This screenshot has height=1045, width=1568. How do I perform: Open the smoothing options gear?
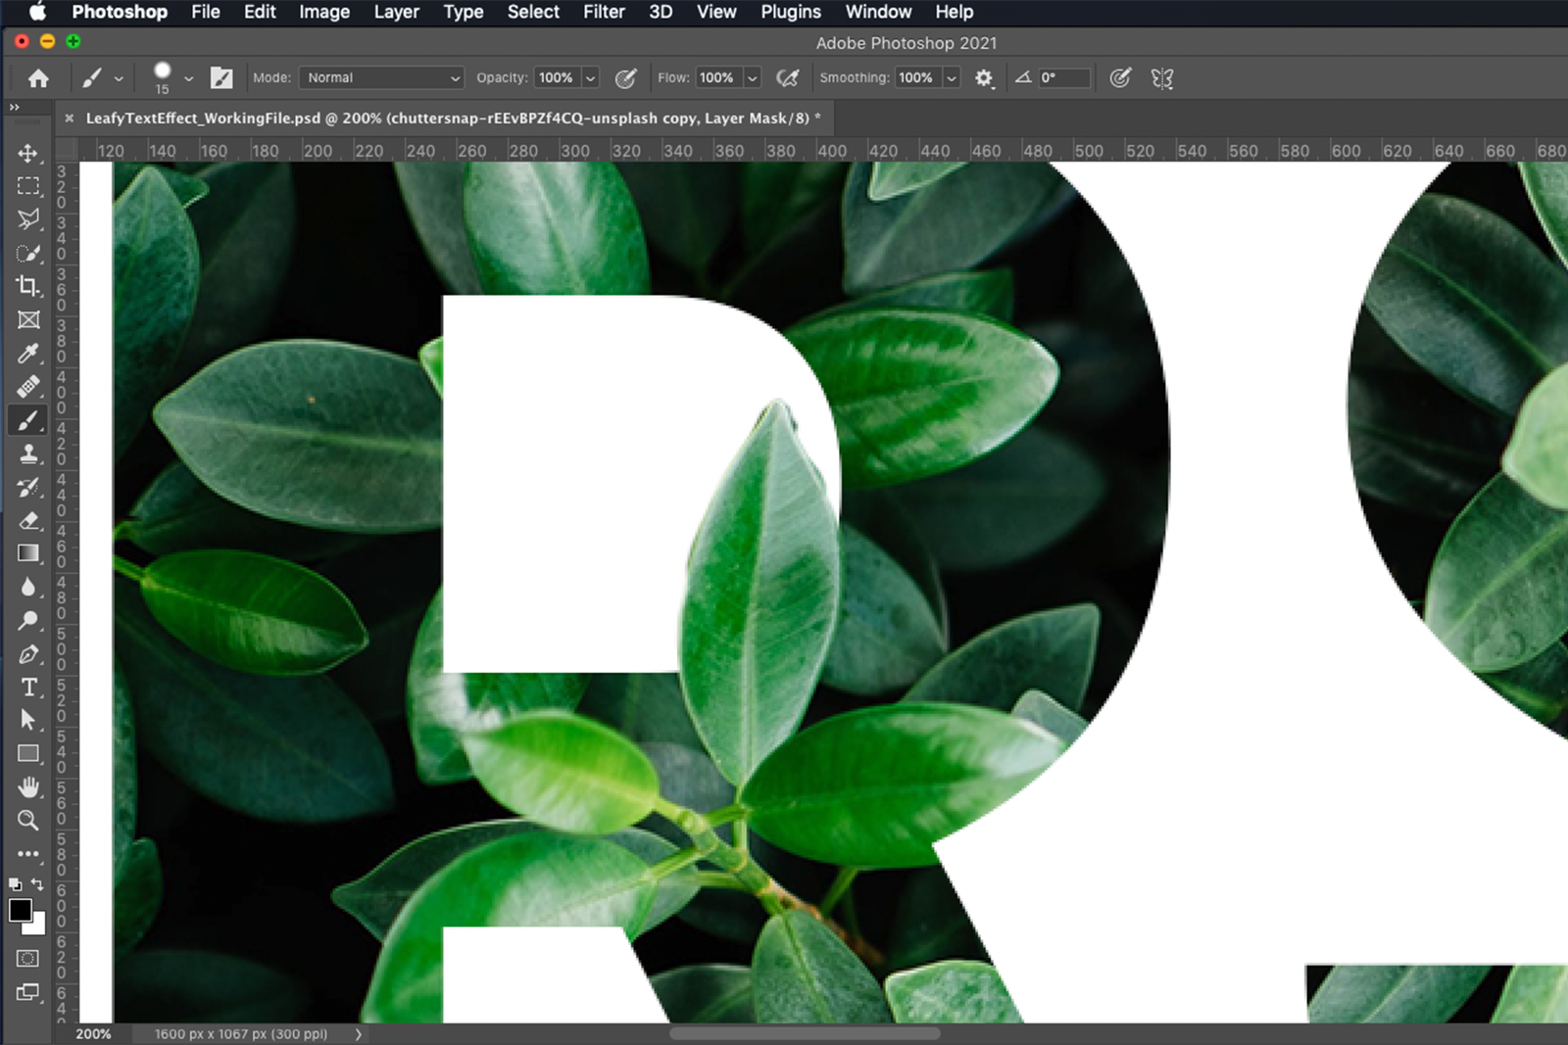click(x=984, y=77)
